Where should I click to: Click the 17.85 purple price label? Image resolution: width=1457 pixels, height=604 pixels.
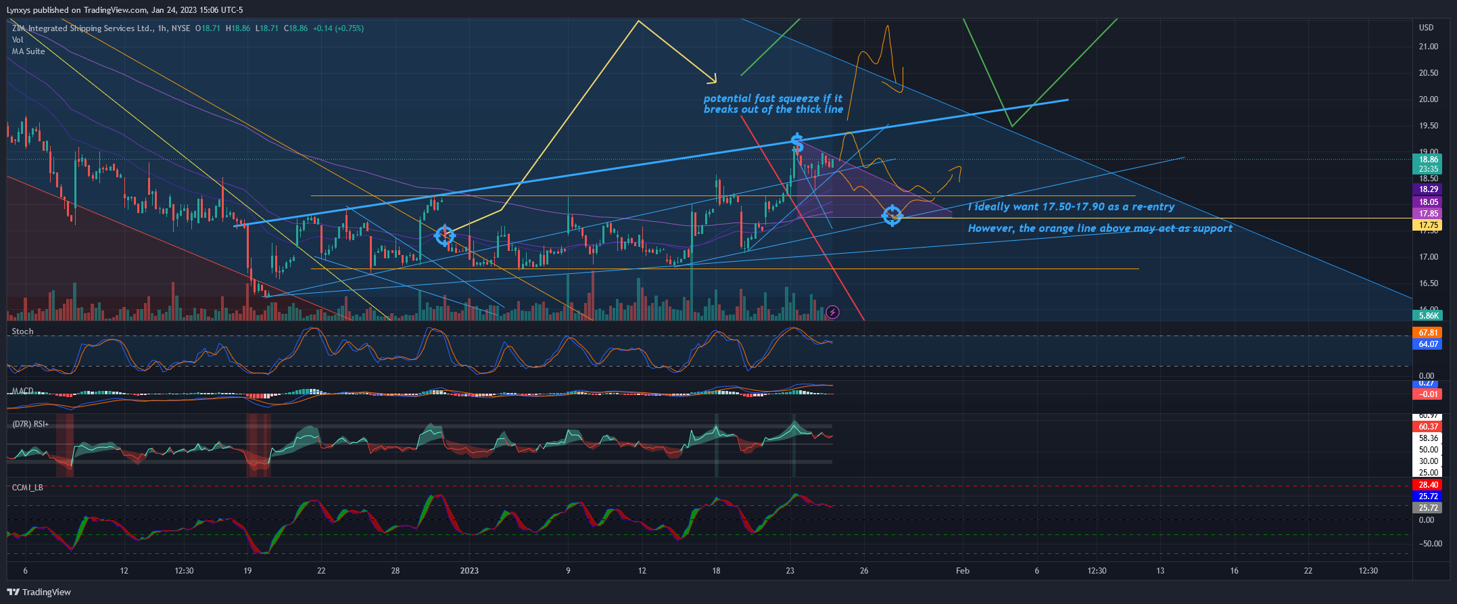point(1428,214)
